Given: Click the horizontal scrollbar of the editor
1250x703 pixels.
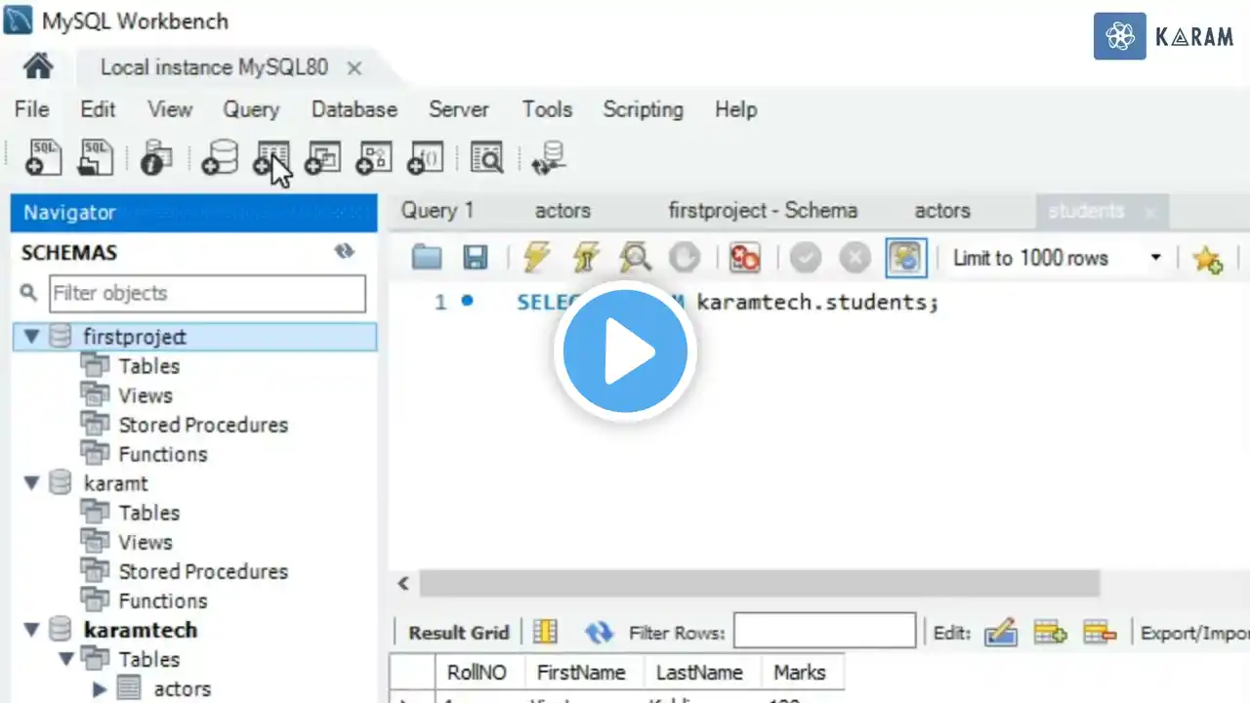Looking at the screenshot, I should (760, 583).
